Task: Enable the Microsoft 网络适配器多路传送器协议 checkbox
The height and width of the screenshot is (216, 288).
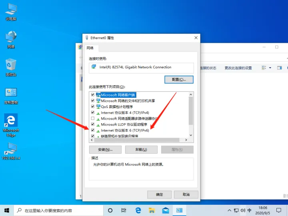Action: [93, 118]
